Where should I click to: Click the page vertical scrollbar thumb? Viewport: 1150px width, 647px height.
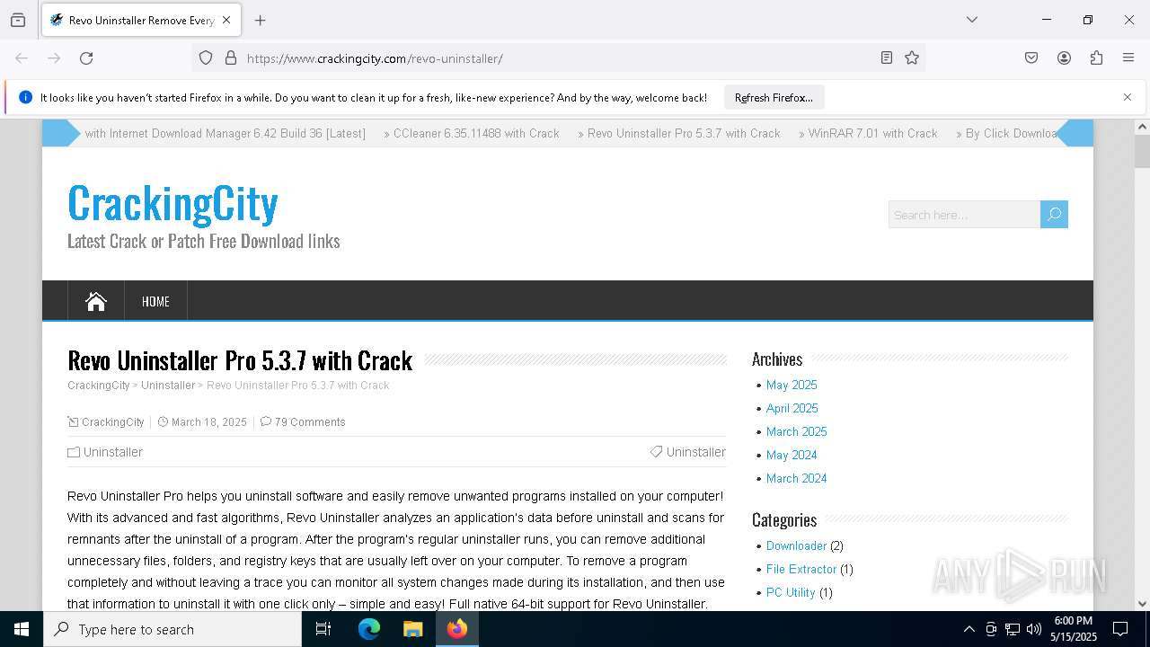coord(1142,151)
